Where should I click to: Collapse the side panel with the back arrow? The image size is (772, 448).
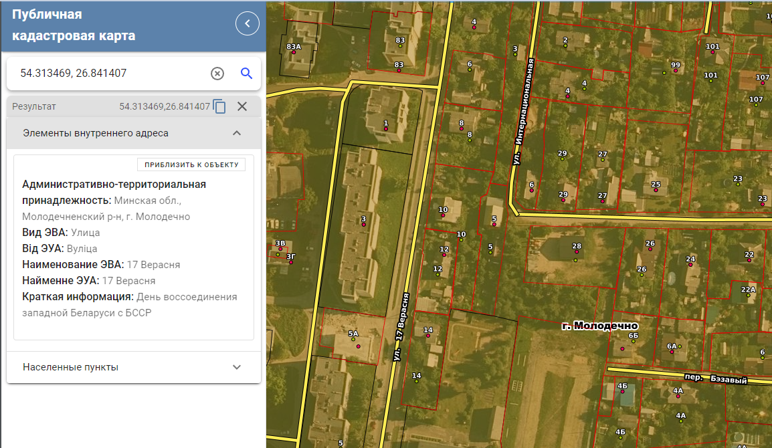(247, 23)
